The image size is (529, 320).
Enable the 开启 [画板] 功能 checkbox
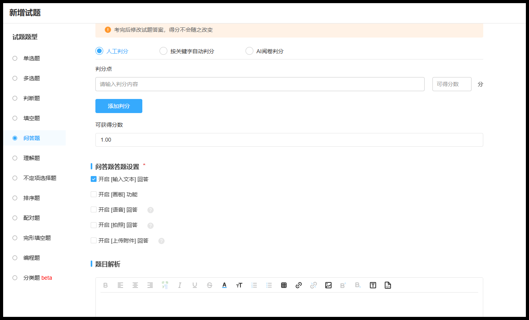point(93,194)
